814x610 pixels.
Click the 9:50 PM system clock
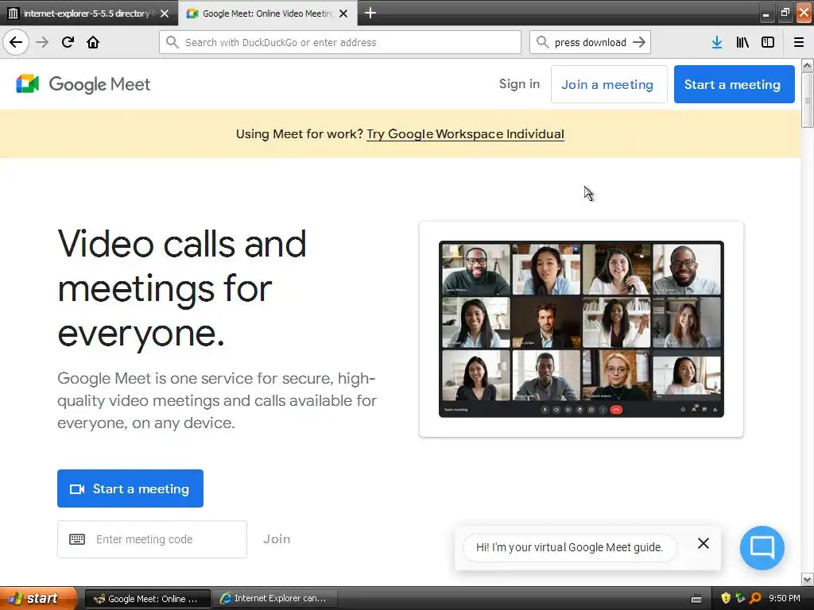(784, 598)
